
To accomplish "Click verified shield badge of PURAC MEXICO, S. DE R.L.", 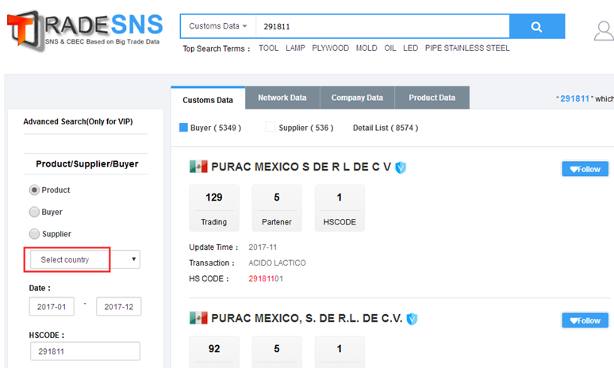I will click(x=412, y=319).
